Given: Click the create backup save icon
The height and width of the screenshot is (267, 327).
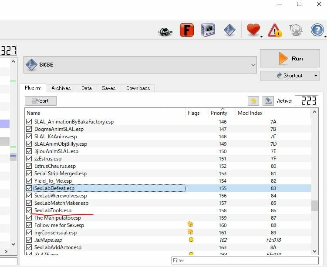Looking at the screenshot, I should click(x=268, y=101).
